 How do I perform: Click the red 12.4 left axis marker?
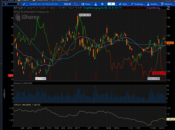click(x=10, y=75)
